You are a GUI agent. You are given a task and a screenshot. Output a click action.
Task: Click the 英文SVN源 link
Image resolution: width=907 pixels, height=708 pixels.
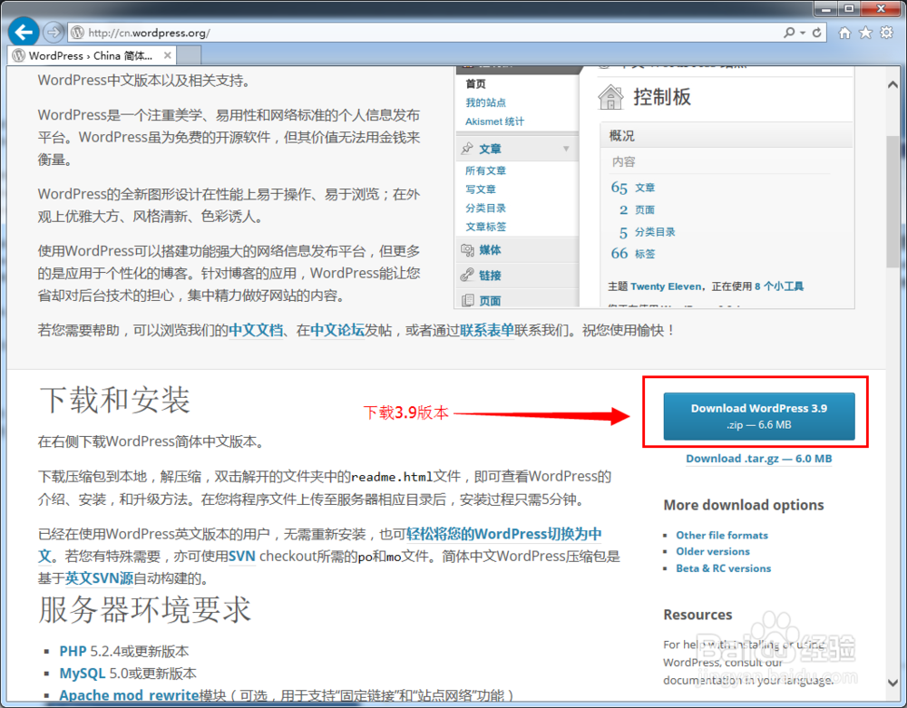(x=99, y=578)
